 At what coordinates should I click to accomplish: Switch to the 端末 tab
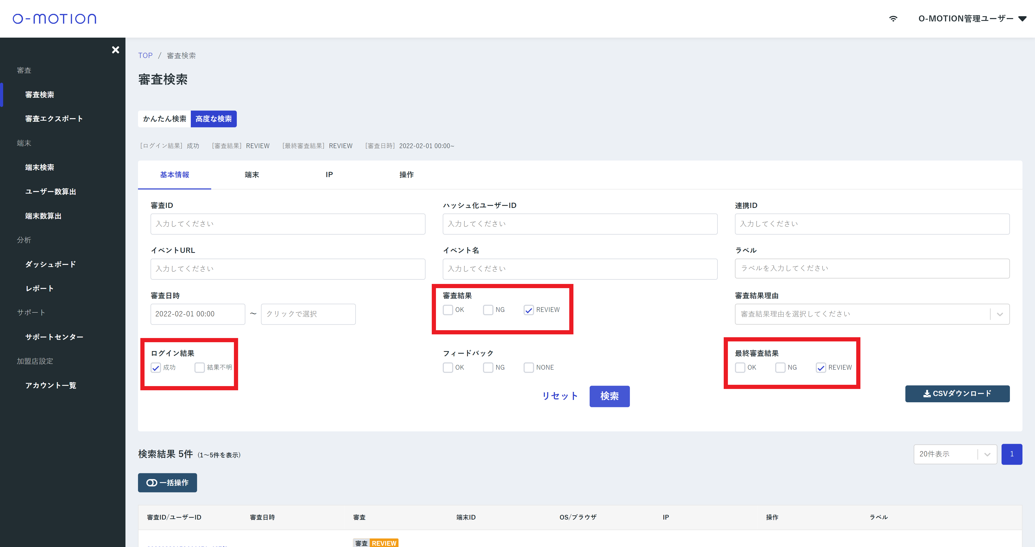click(252, 175)
